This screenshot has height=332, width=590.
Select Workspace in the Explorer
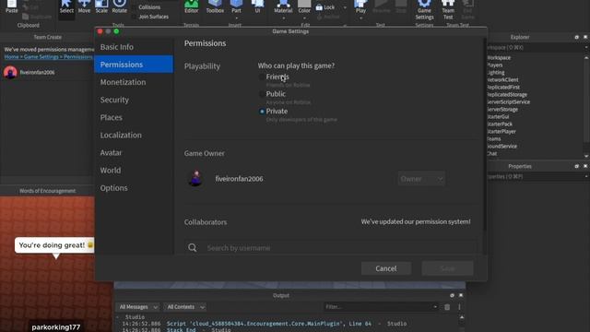click(x=499, y=57)
